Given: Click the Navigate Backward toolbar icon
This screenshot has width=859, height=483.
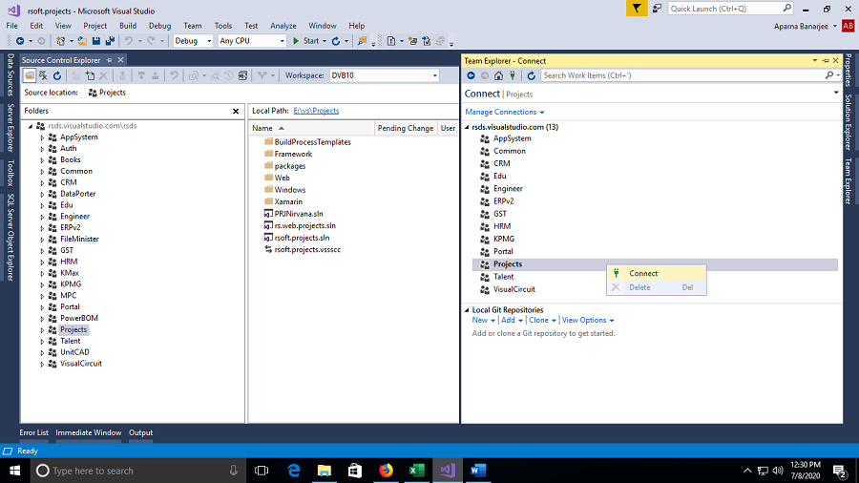Looking at the screenshot, I should [x=20, y=41].
